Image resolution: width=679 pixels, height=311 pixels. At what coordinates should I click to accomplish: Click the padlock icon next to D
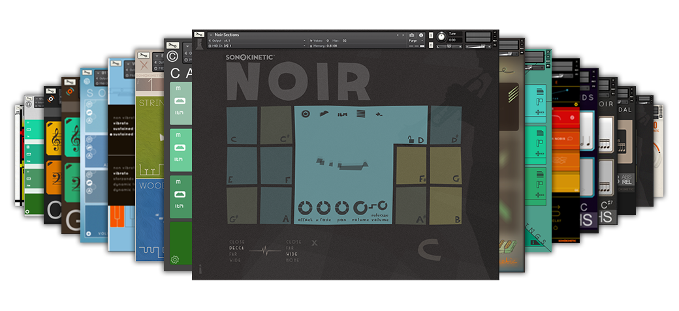(411, 139)
